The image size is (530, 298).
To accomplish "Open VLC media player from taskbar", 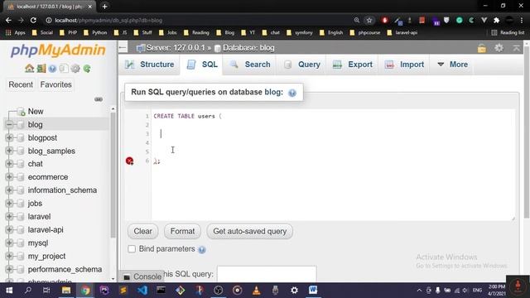I will click(256, 290).
